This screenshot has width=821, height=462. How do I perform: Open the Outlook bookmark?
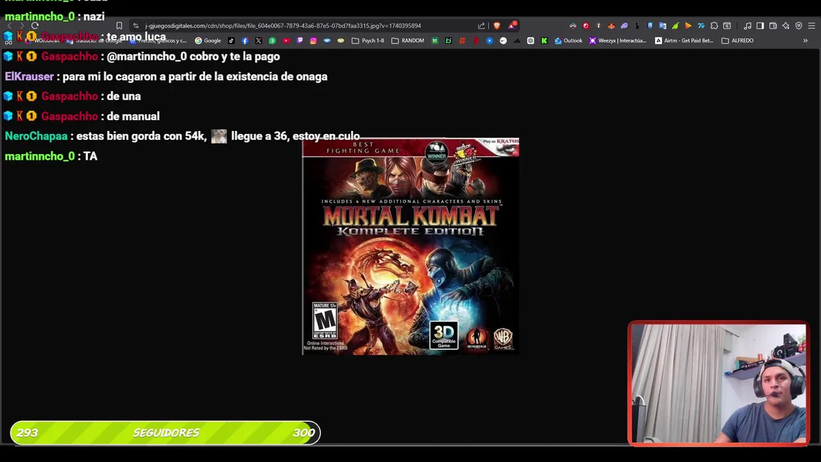pyautogui.click(x=569, y=40)
